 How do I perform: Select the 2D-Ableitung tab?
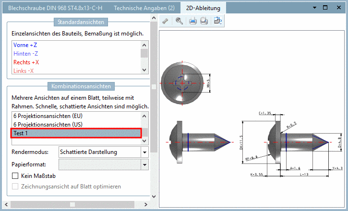click(203, 8)
